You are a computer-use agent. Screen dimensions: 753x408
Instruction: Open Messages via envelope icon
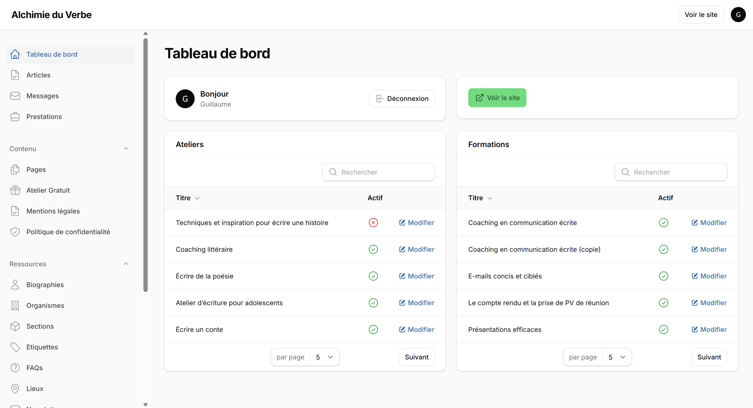pyautogui.click(x=15, y=96)
